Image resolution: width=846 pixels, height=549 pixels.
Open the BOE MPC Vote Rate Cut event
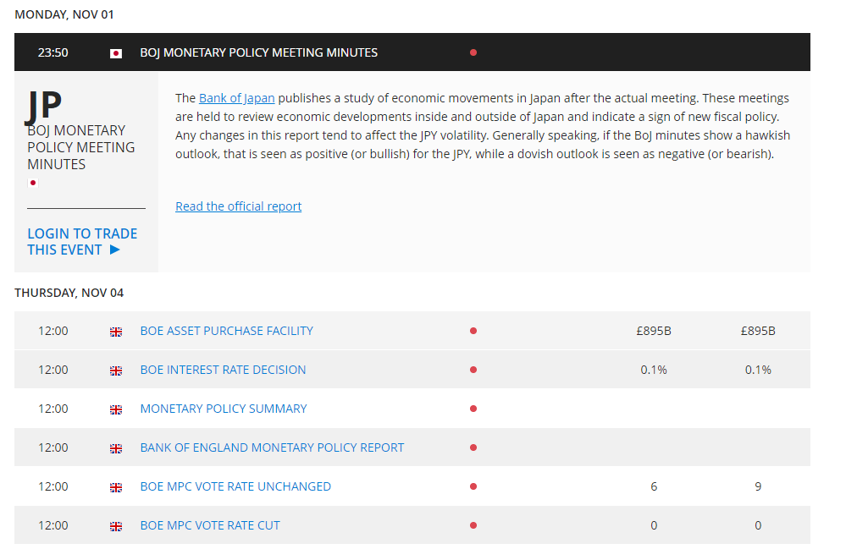click(x=209, y=525)
